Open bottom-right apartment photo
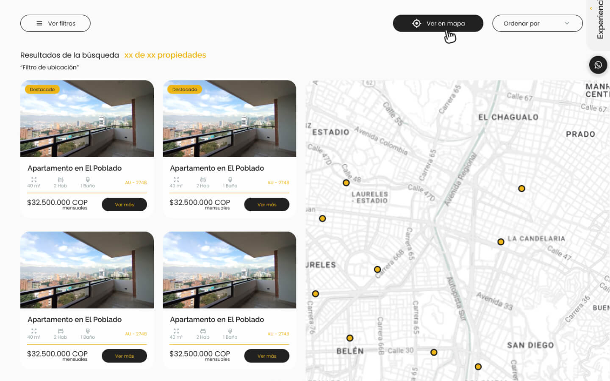Viewport: 610px width, 381px height. tap(229, 270)
